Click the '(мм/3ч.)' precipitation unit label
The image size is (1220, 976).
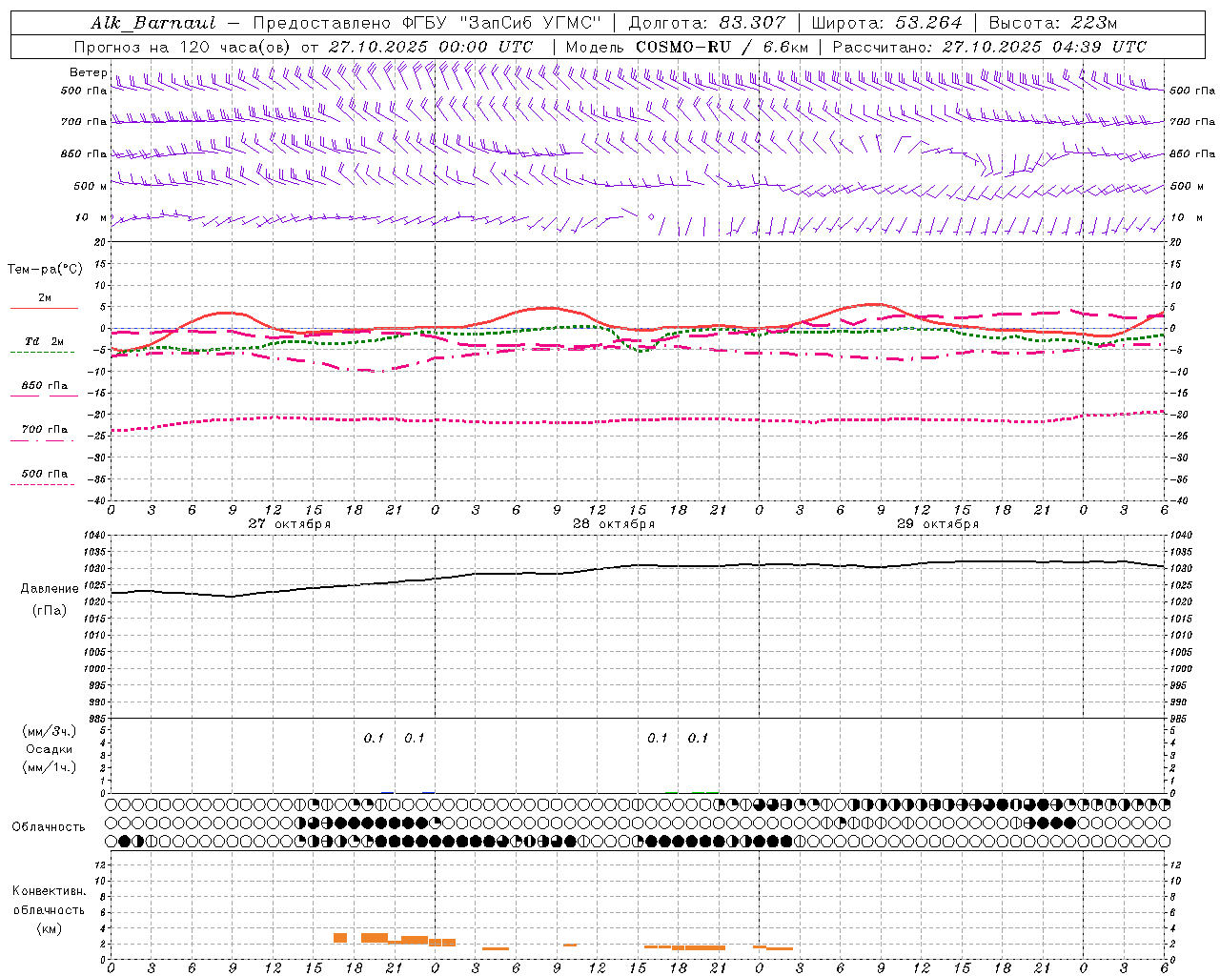click(50, 731)
